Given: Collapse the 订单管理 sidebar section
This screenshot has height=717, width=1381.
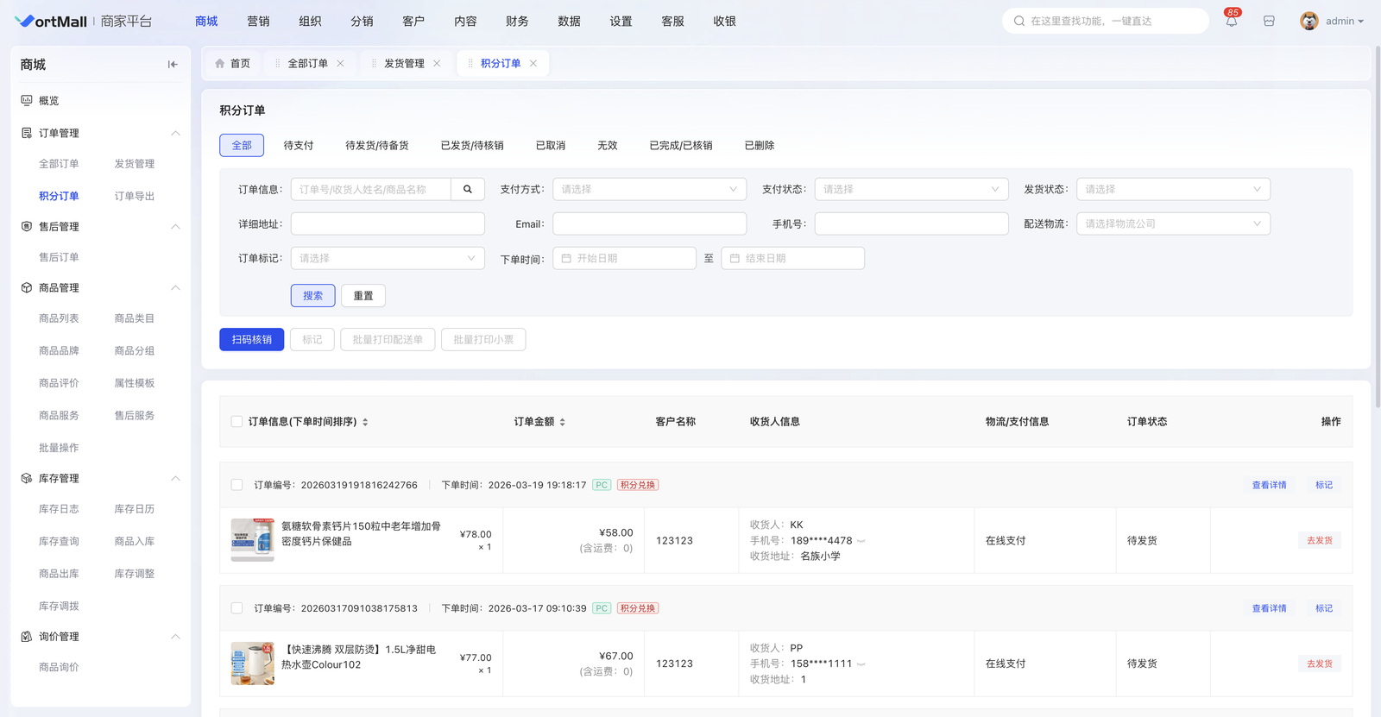Looking at the screenshot, I should (175, 133).
